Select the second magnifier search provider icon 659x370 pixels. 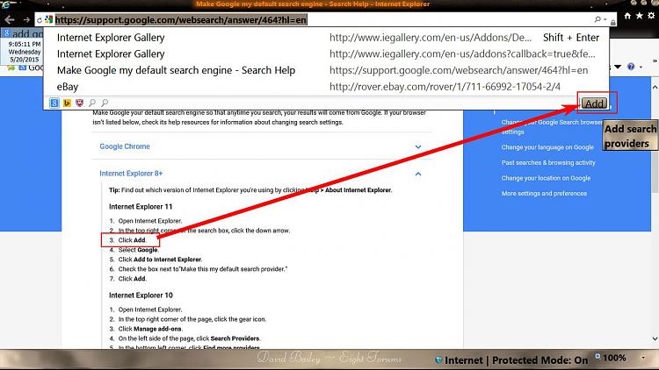pos(105,103)
